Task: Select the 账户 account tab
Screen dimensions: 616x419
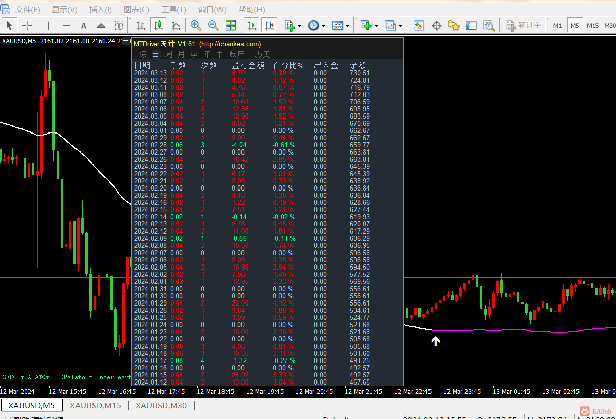Action: click(x=237, y=54)
